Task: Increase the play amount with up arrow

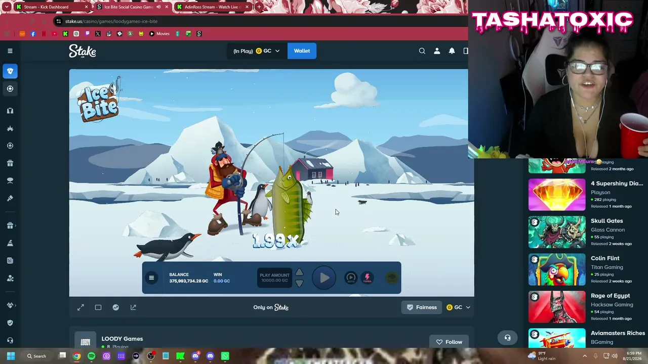Action: (x=299, y=272)
